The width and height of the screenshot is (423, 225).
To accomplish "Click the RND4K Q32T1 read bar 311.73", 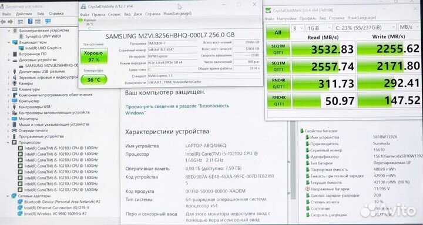I will click(323, 83).
